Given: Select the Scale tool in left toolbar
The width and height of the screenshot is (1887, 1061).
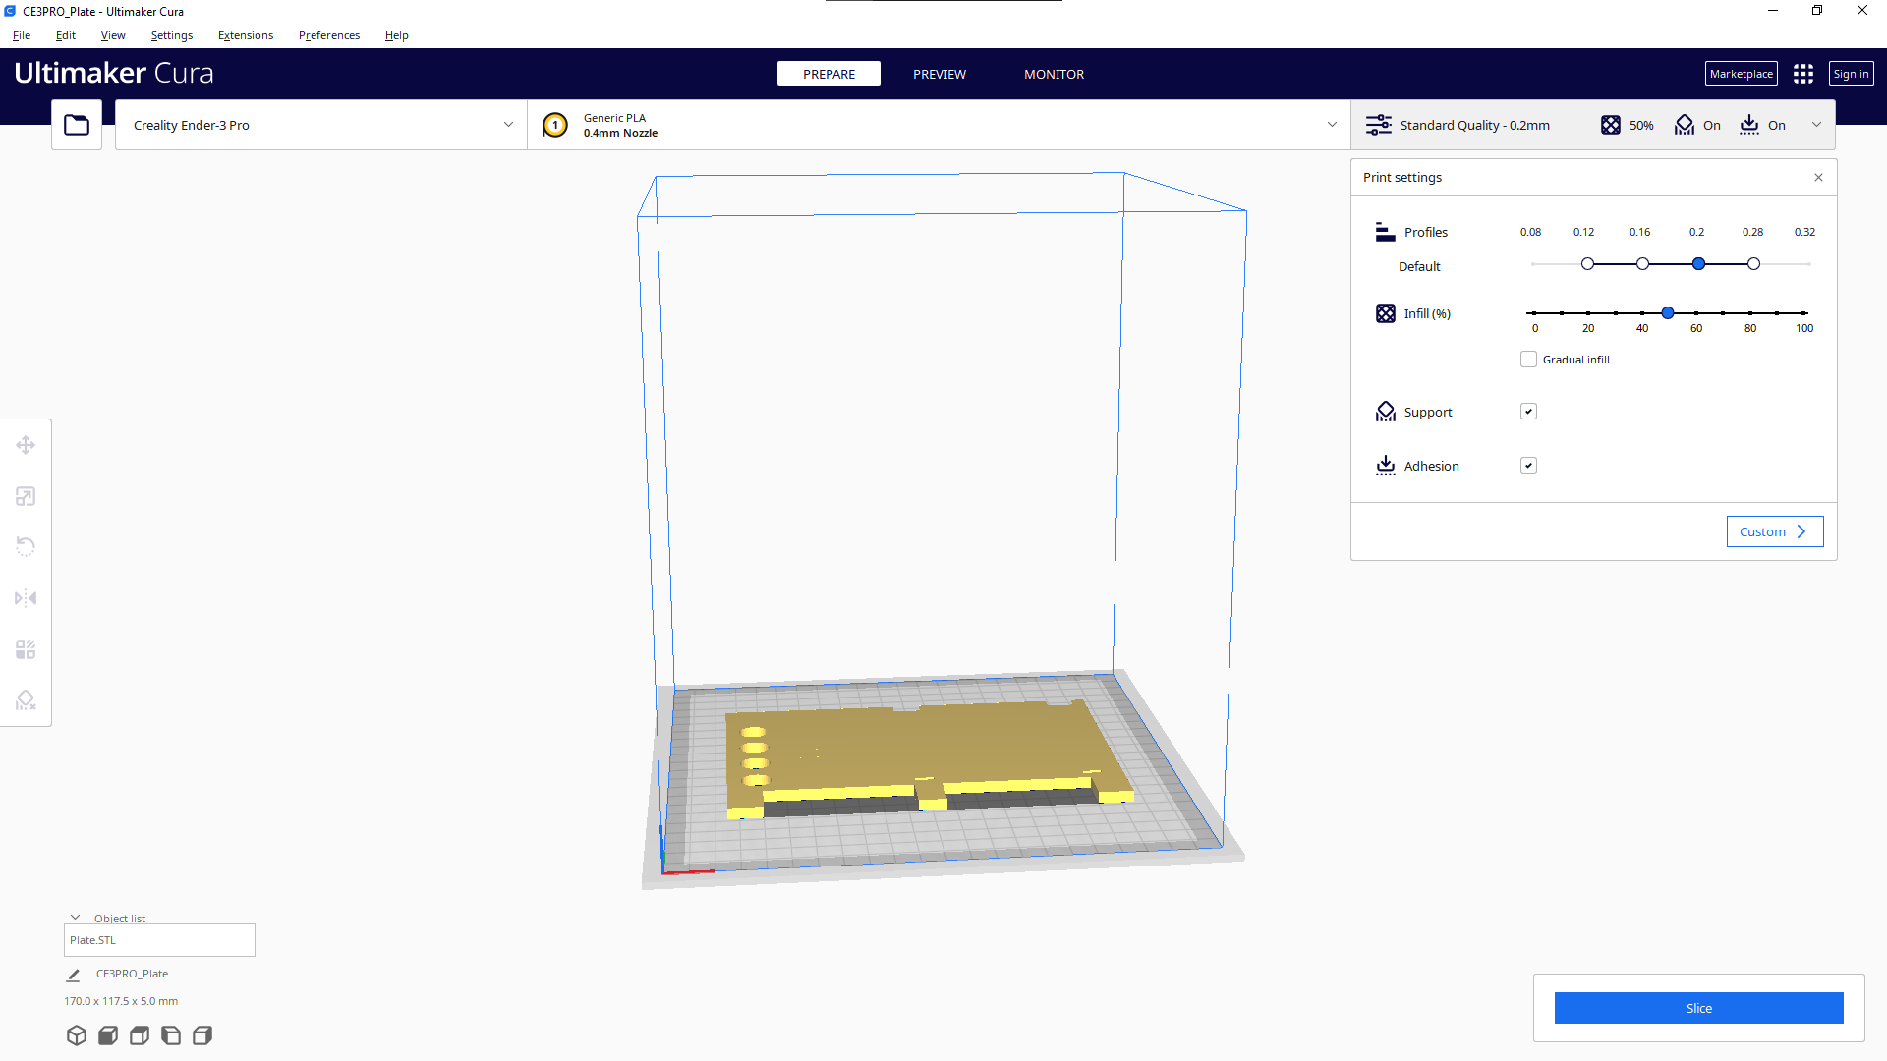Looking at the screenshot, I should [x=26, y=496].
